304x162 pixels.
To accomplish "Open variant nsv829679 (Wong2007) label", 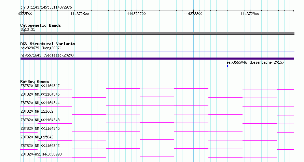I will tap(41, 48).
